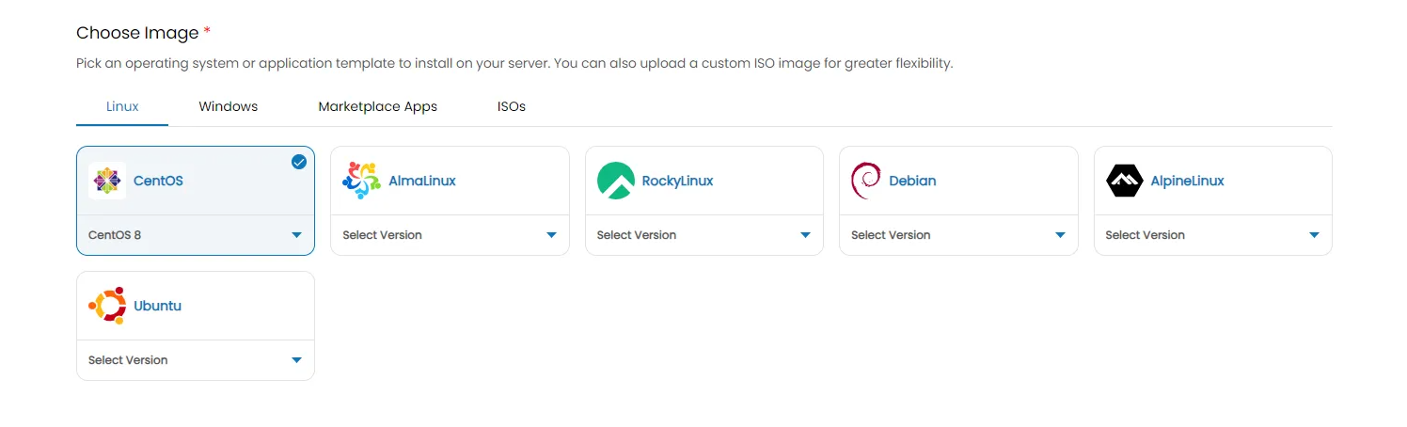Click the AlmaLinux logo icon

(361, 181)
